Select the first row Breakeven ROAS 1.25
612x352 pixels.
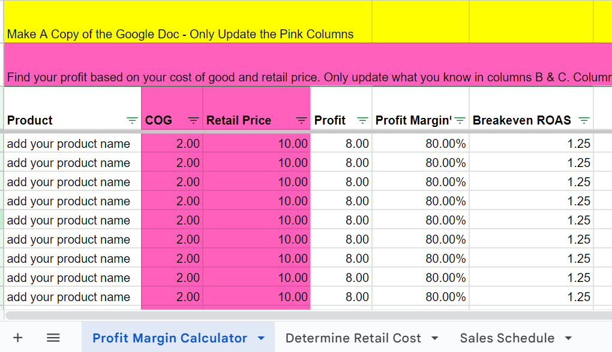(531, 144)
